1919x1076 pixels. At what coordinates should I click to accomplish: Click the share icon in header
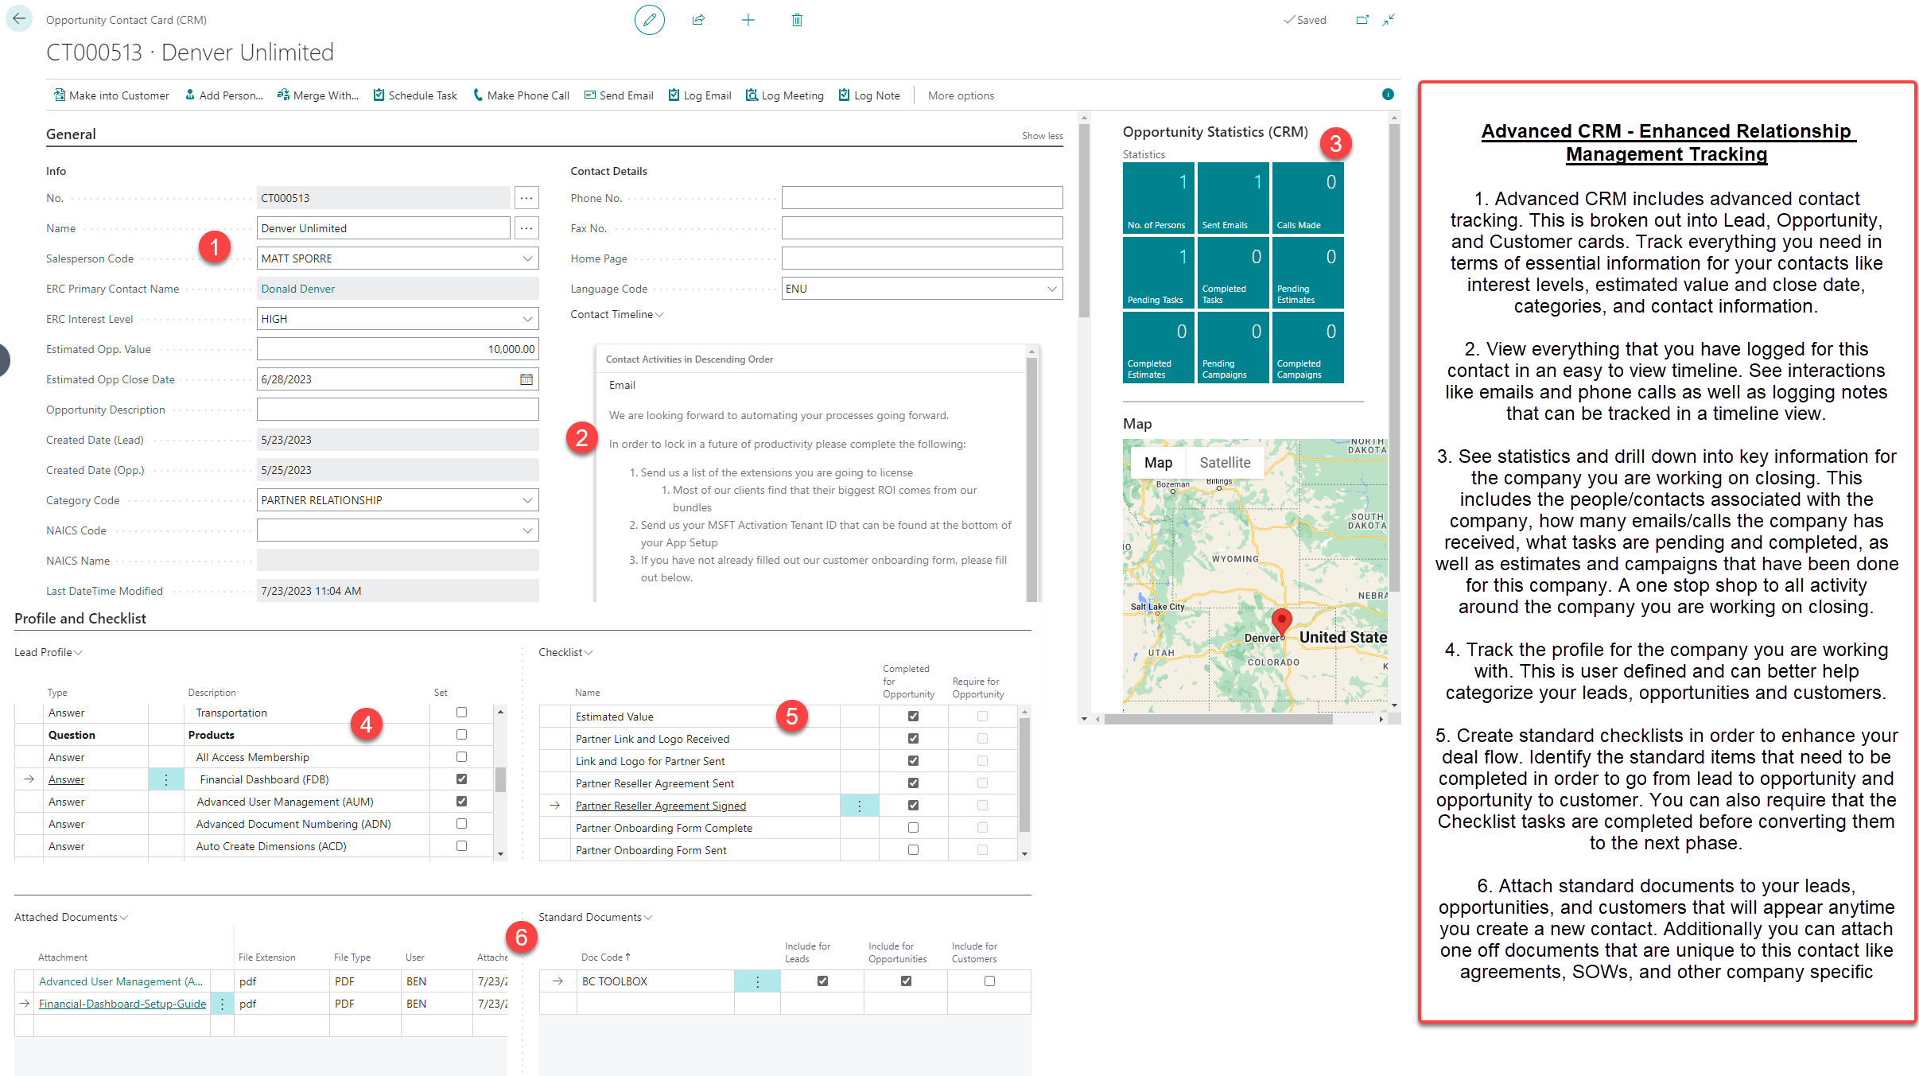click(698, 20)
